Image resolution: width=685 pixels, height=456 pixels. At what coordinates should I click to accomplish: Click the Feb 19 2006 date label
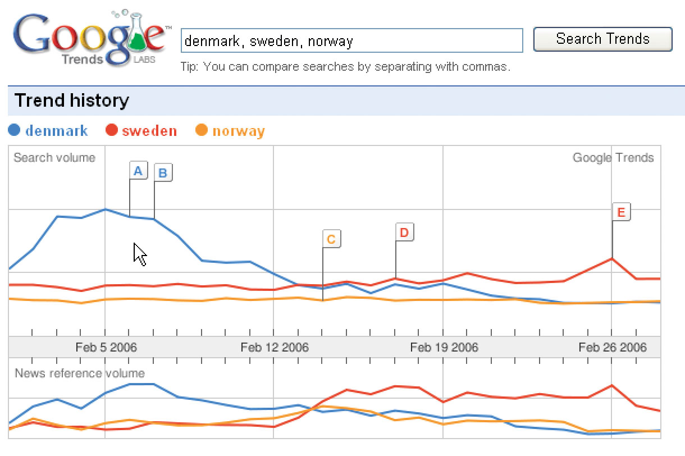pyautogui.click(x=444, y=348)
